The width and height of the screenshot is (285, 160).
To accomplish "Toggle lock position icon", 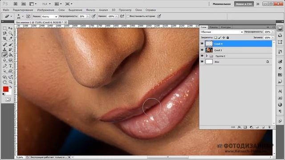I will click(x=224, y=37).
